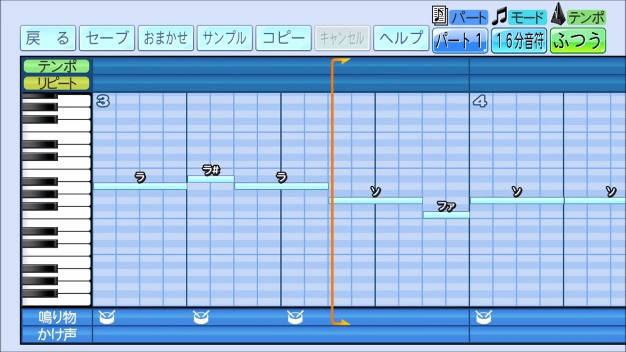
Task: Select the テンポ track label
Action: pyautogui.click(x=57, y=66)
